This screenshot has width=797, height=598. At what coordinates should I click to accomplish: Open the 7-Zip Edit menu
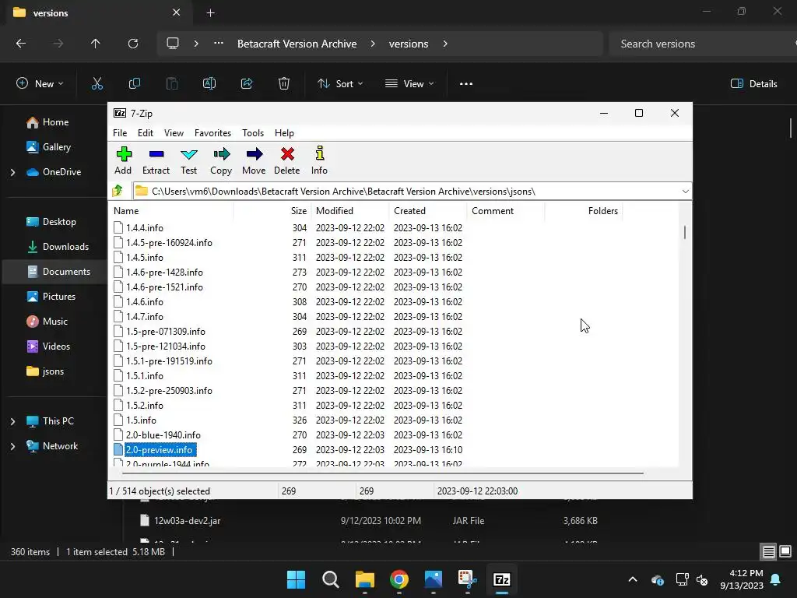click(146, 132)
